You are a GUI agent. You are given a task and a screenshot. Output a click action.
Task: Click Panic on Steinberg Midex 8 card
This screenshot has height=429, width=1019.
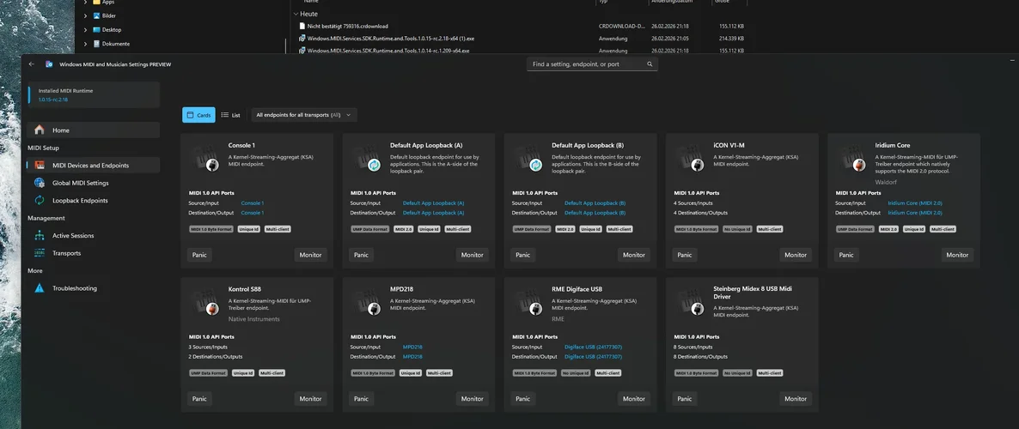tap(684, 398)
